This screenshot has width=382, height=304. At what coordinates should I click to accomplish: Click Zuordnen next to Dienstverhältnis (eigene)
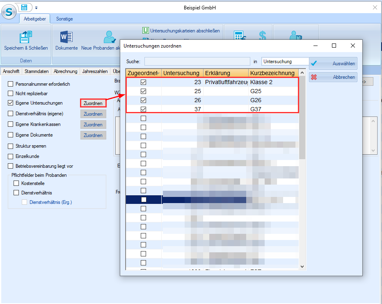(x=93, y=114)
